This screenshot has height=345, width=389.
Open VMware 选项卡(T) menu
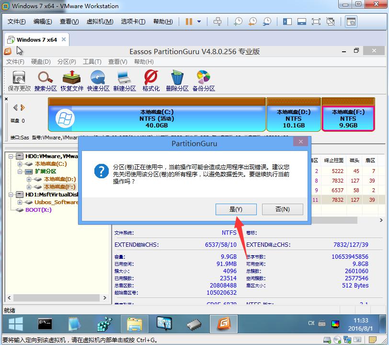click(x=133, y=22)
